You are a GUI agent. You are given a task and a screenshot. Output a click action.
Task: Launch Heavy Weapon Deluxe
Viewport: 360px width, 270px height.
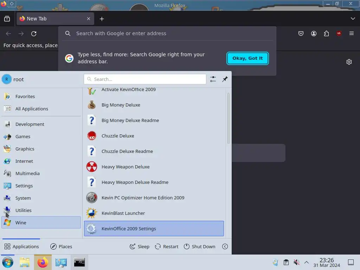154,167
